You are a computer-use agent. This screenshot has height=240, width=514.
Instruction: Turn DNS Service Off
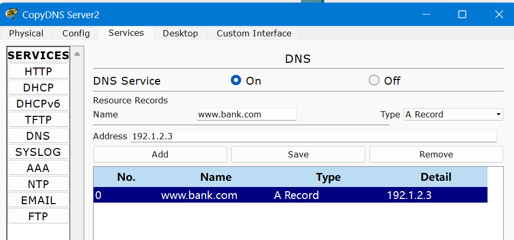(374, 81)
